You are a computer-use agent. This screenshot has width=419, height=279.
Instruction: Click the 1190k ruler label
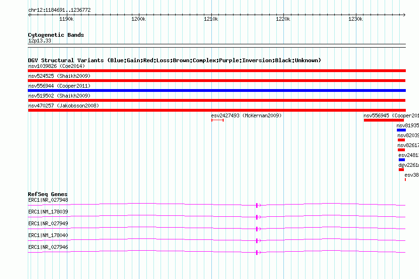coord(66,19)
